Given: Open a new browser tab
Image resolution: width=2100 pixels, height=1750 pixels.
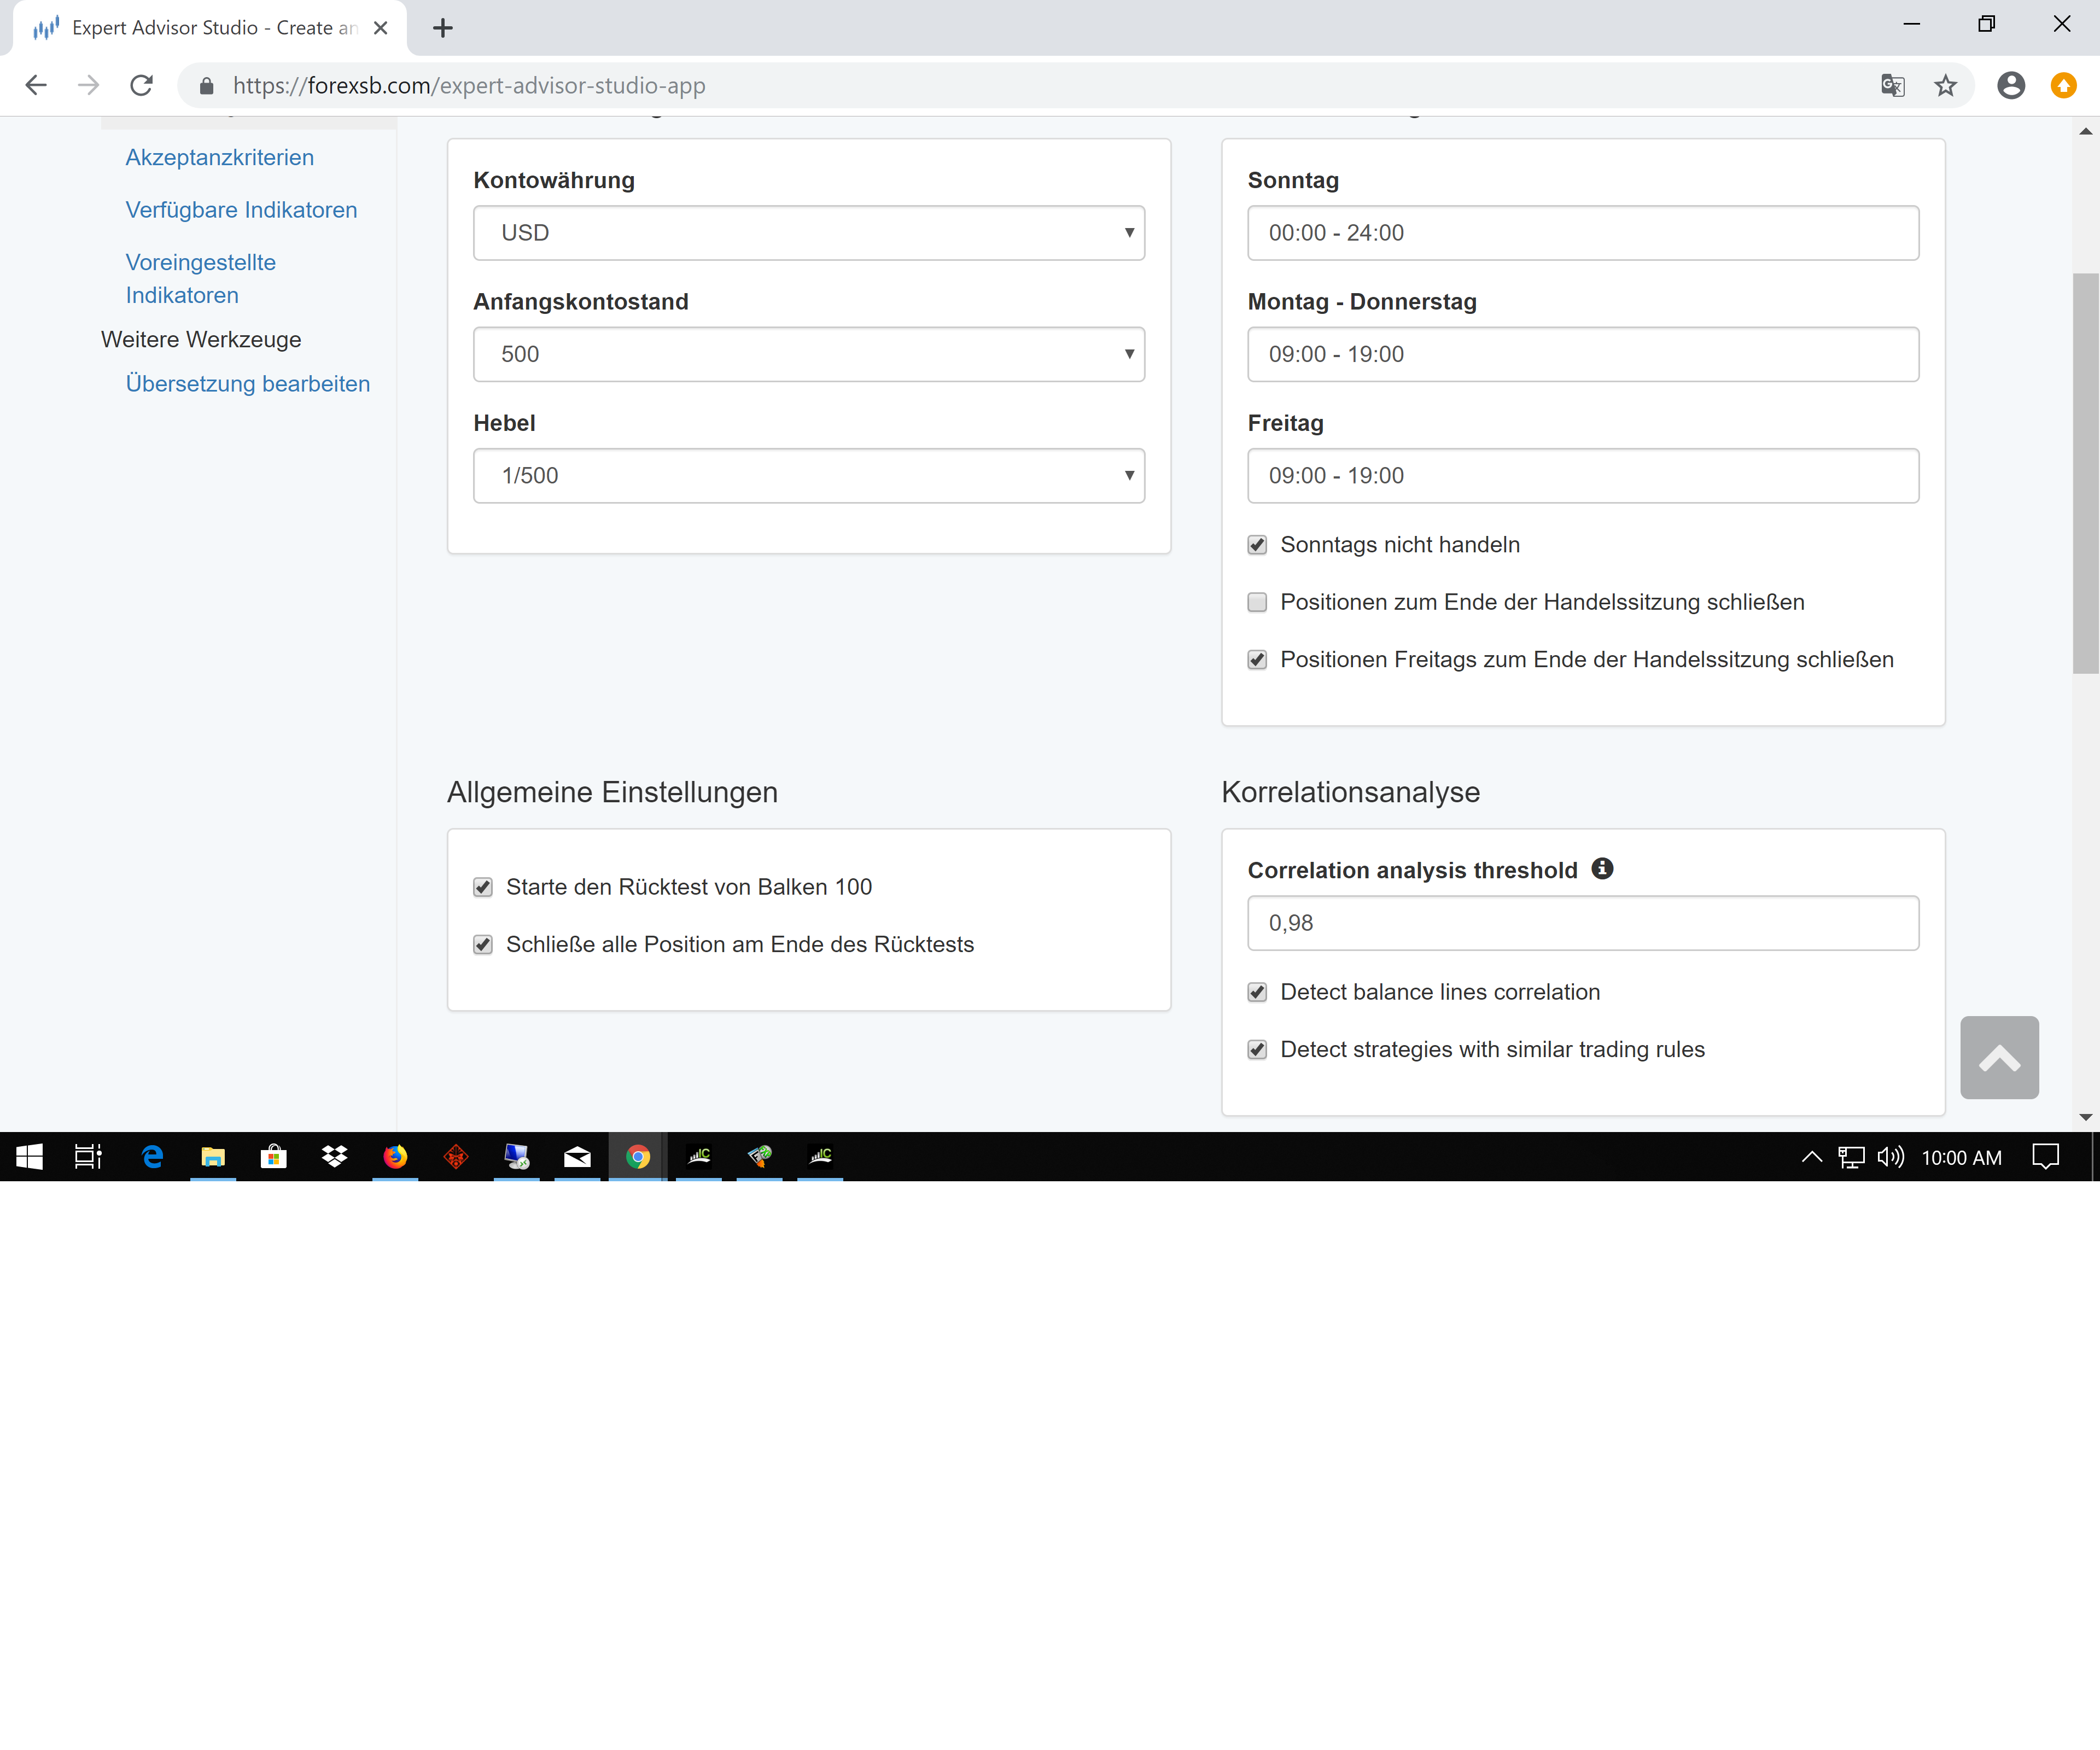Looking at the screenshot, I should pyautogui.click(x=443, y=28).
